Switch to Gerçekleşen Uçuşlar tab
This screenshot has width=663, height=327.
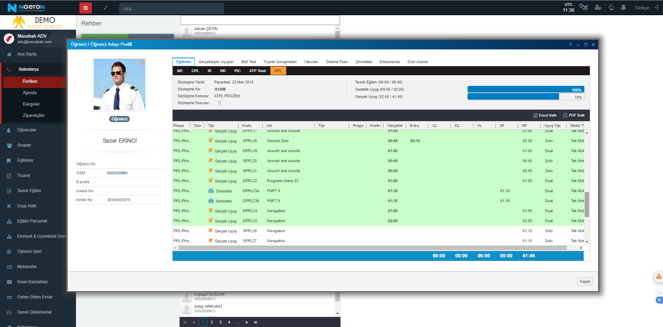216,62
